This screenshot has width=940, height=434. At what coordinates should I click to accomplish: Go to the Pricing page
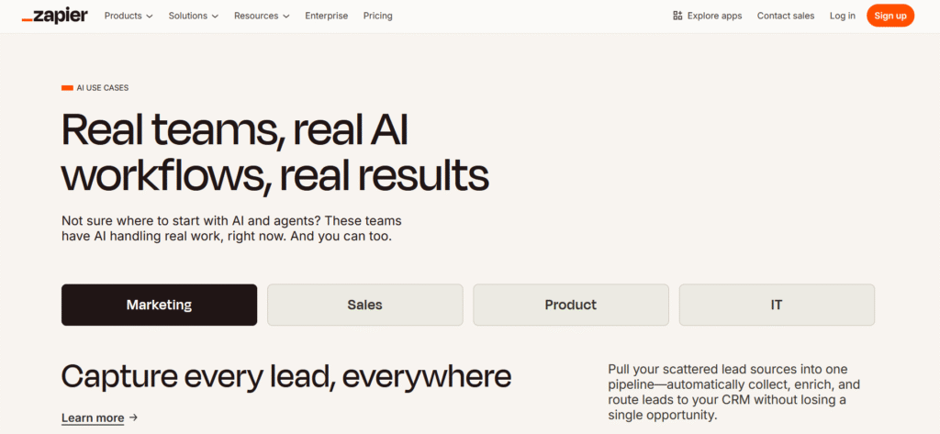tap(377, 16)
